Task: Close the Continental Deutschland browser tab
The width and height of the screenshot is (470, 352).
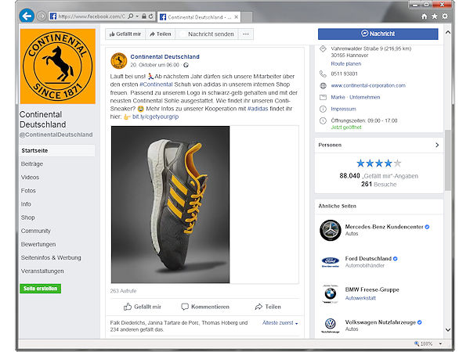Action: pyautogui.click(x=237, y=17)
